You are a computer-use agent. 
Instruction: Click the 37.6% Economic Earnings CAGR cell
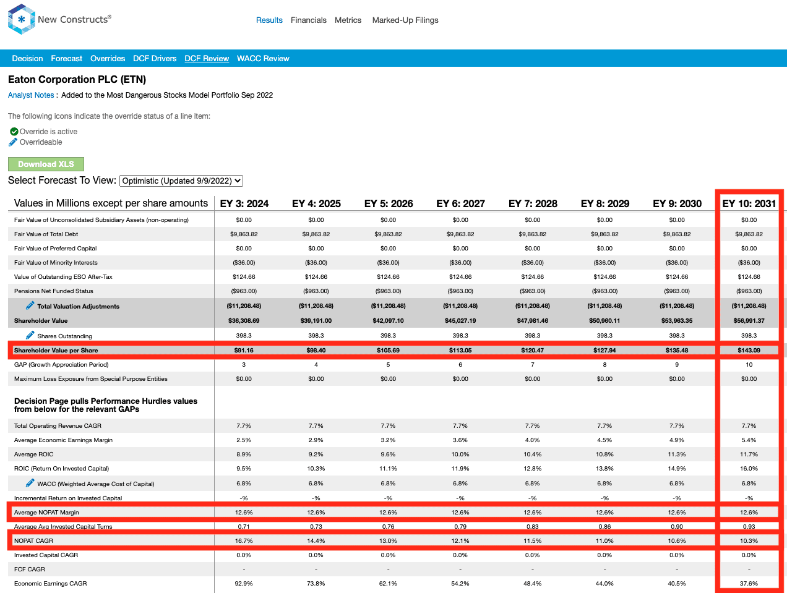[x=749, y=584]
